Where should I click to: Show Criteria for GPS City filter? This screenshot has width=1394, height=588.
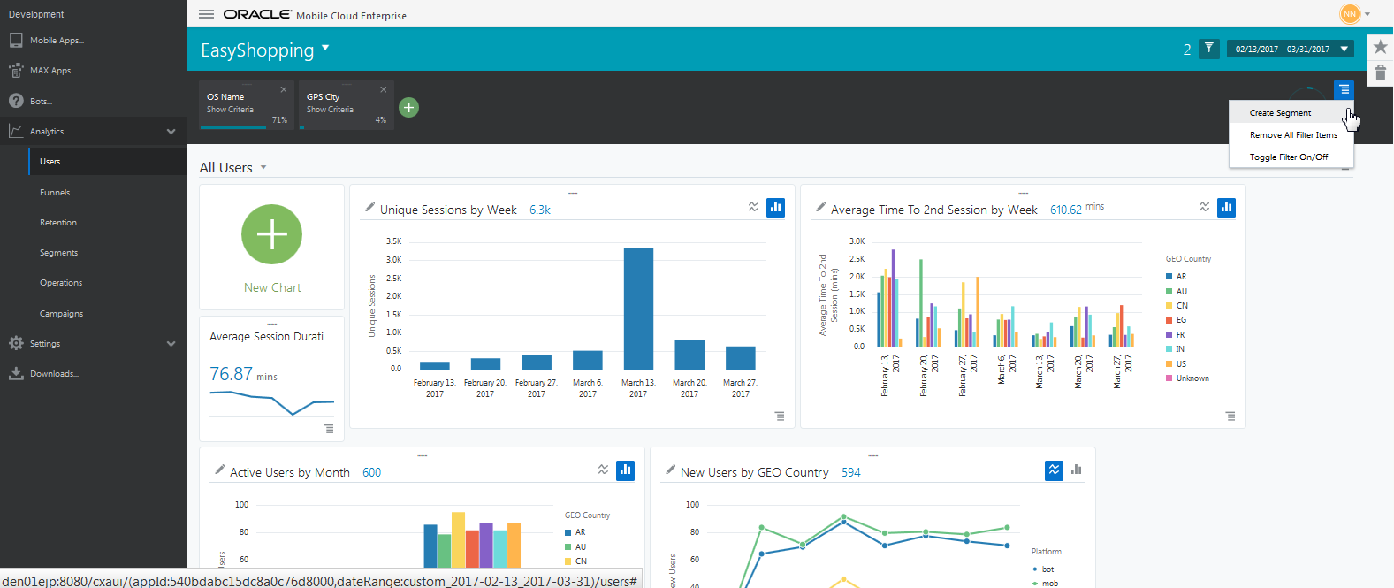pyautogui.click(x=330, y=110)
